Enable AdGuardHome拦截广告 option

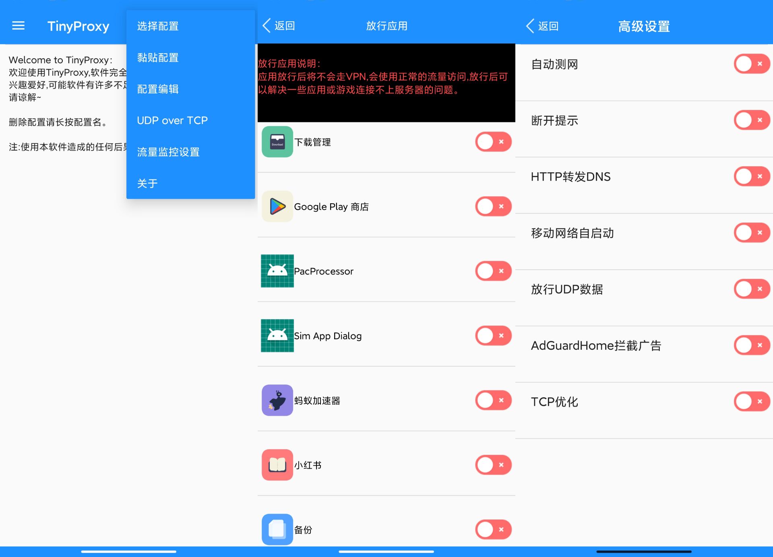(751, 345)
